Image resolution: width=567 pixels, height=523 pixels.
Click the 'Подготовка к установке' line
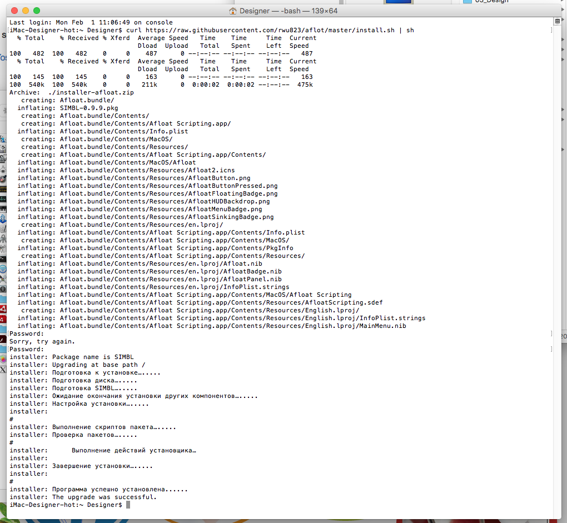(85, 372)
